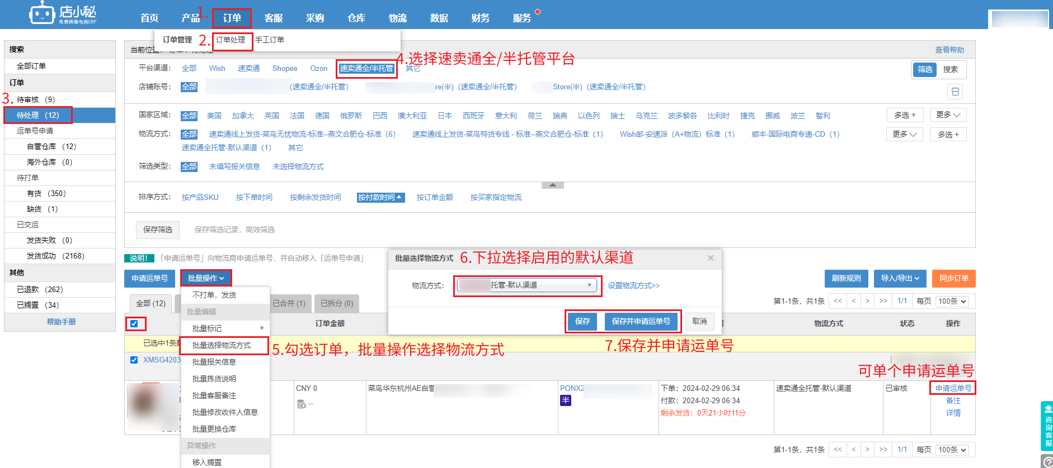
Task: Open 已退款 (262) in sidebar
Action: coord(60,289)
